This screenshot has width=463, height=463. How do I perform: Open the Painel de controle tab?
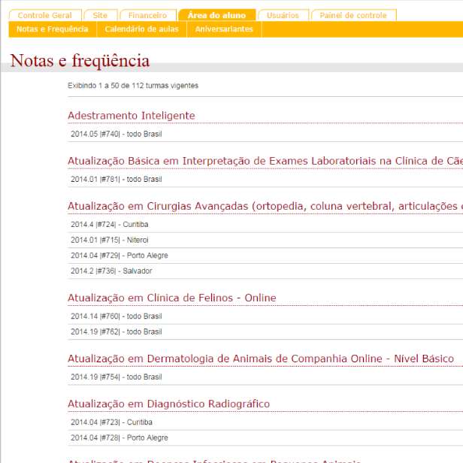353,15
